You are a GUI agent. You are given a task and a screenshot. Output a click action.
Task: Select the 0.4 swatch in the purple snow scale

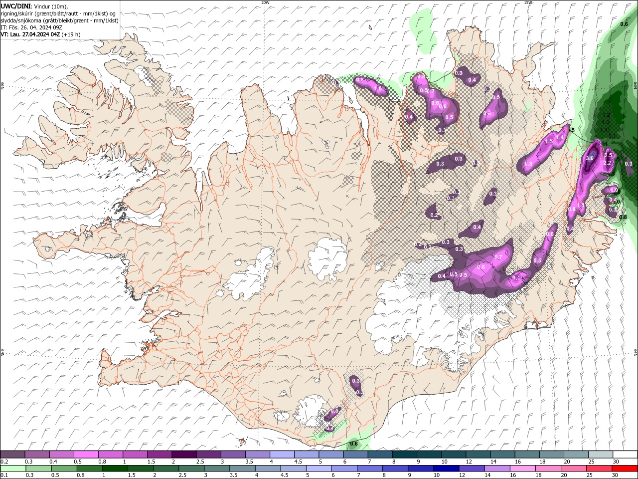[61, 455]
